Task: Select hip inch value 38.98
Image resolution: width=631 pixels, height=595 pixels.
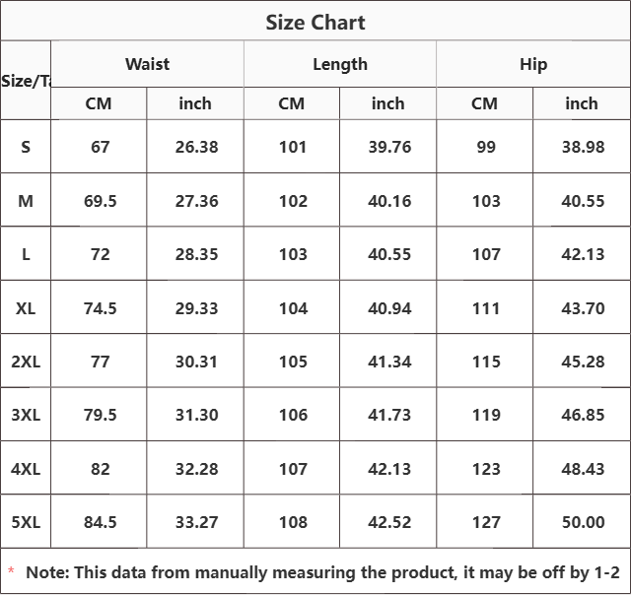Action: pyautogui.click(x=583, y=147)
